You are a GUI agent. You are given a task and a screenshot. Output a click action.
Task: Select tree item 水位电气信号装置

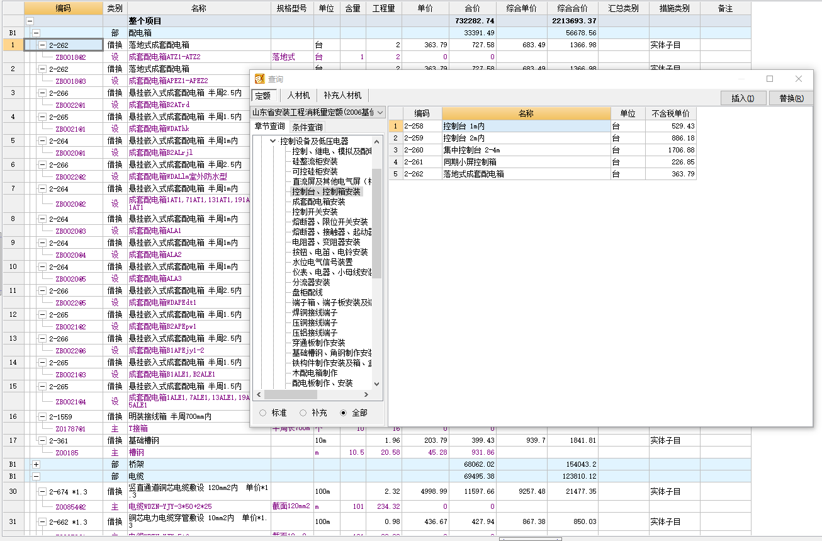tap(322, 262)
